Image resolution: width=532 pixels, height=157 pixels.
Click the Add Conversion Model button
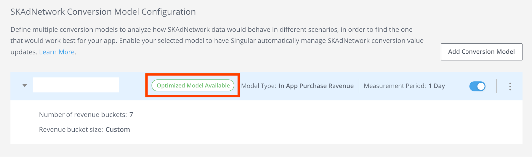[481, 52]
